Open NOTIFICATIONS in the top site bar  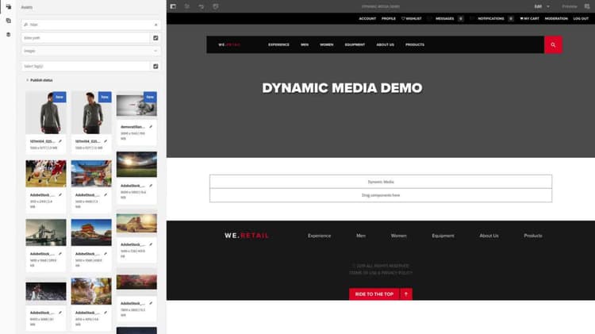click(490, 18)
